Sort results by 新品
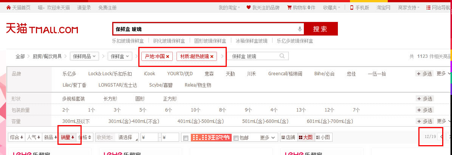The width and height of the screenshot is (452, 155). click(50, 138)
